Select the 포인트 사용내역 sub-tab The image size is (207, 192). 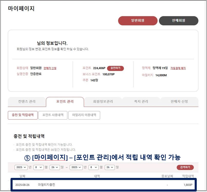[x=53, y=115]
